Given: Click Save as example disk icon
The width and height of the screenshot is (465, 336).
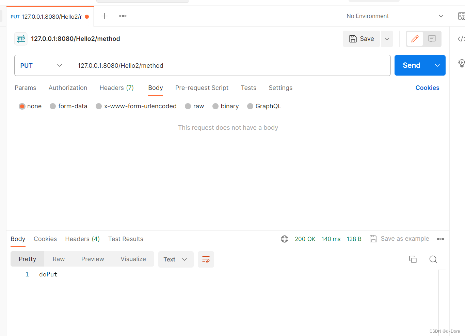Looking at the screenshot, I should click(373, 239).
